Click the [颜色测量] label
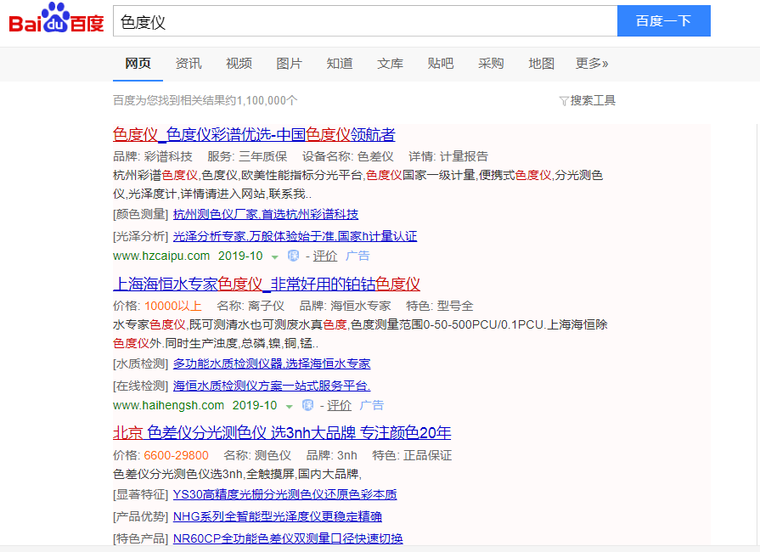The image size is (760, 552). (x=141, y=214)
